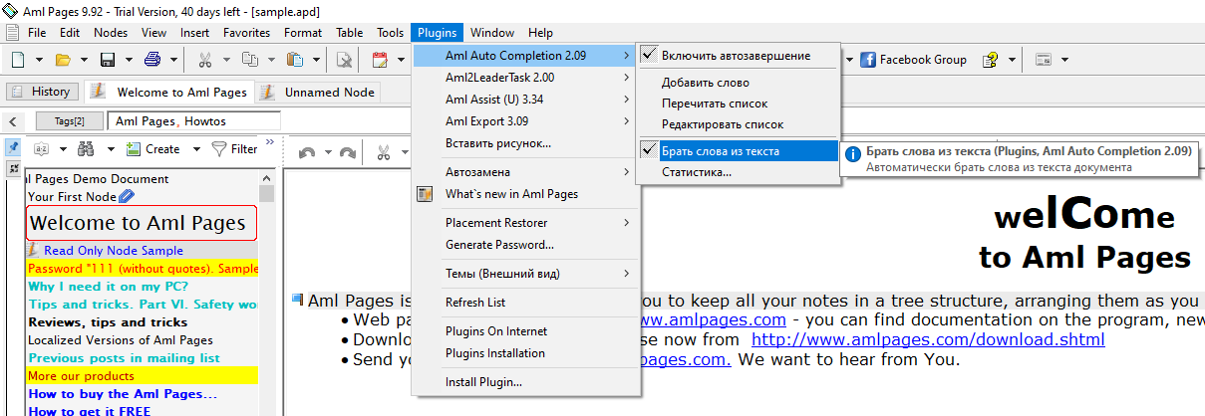Screen dimensions: 1205x416
Task: Switch to the Unnamed Node tab
Action: (x=319, y=92)
